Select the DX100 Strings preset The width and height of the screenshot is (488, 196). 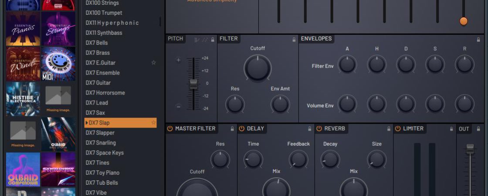point(121,3)
